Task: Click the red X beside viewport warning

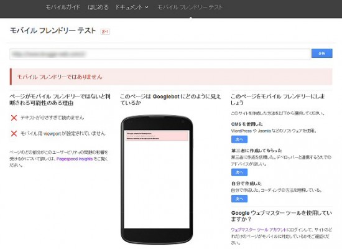Action: click(14, 133)
